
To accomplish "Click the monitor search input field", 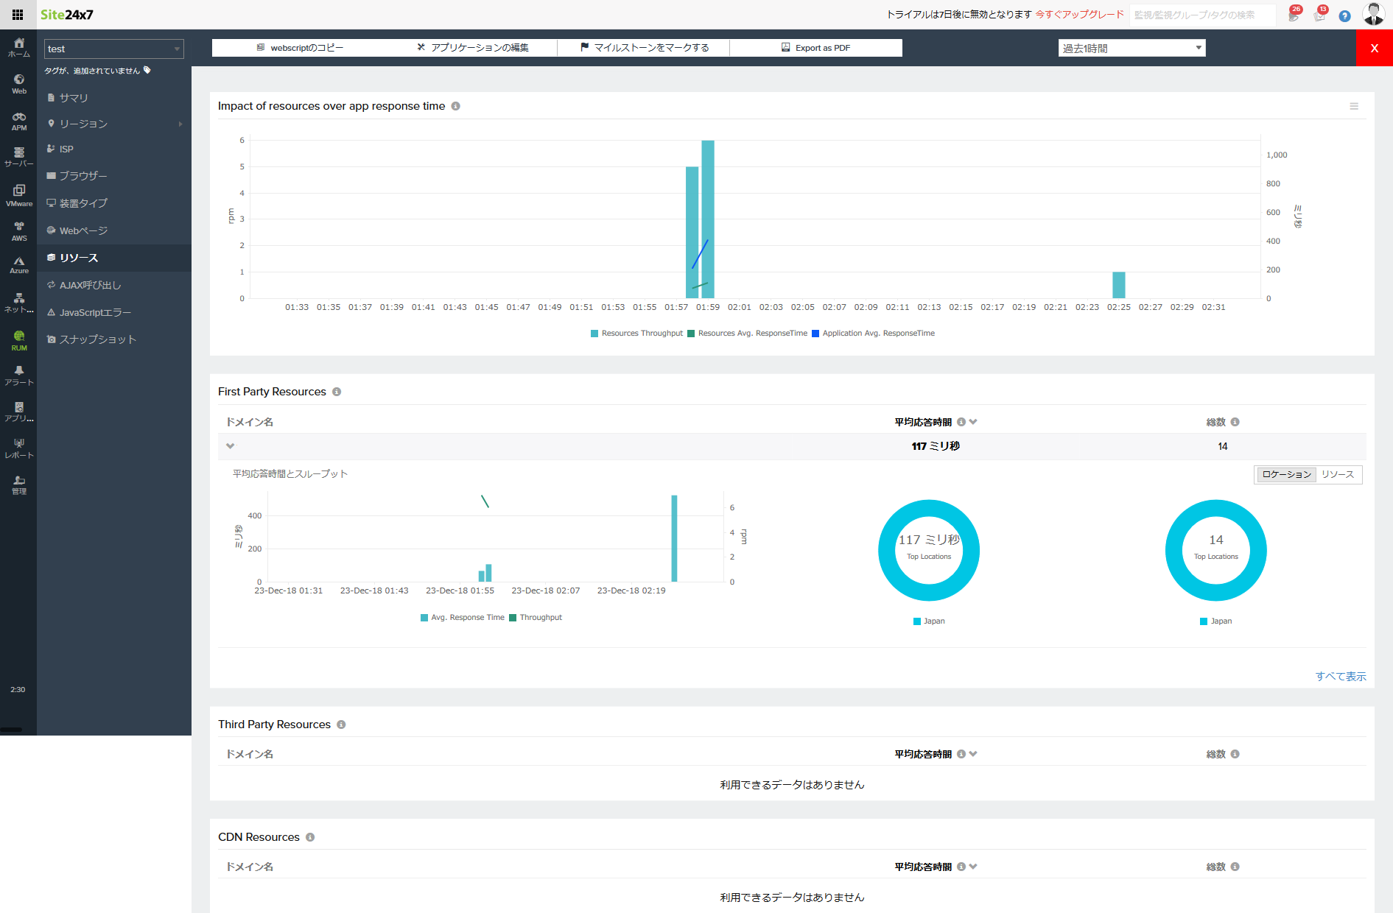I will pyautogui.click(x=1201, y=15).
